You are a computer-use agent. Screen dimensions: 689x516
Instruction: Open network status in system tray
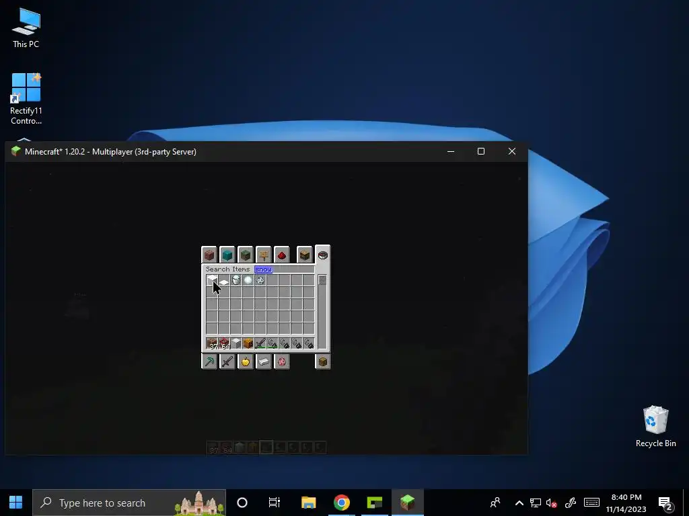click(535, 503)
